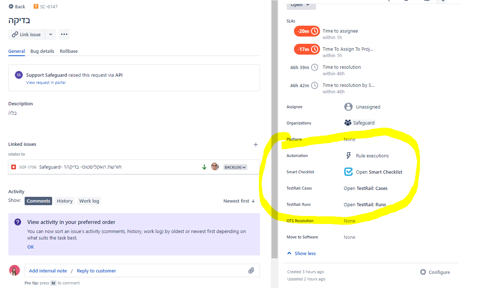The width and height of the screenshot is (492, 288).
Task: Click Add internal note
Action: (48, 271)
